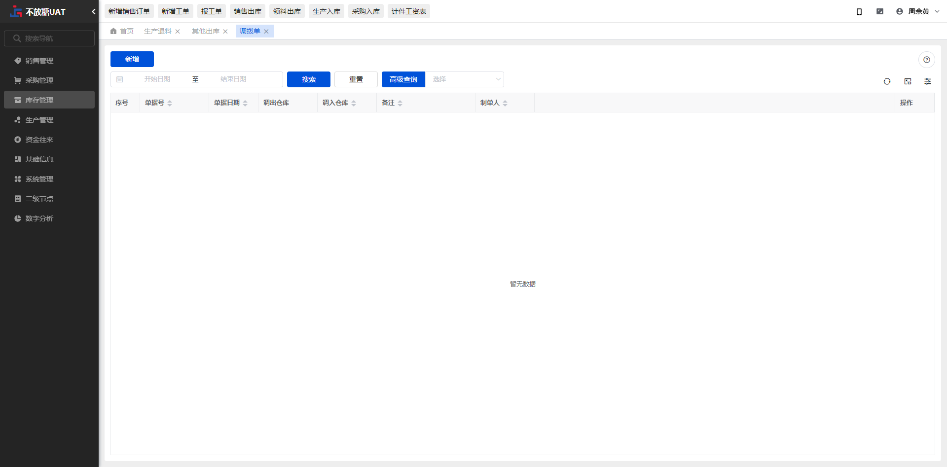
Task: Click the calendar icon in date range
Action: tap(120, 79)
